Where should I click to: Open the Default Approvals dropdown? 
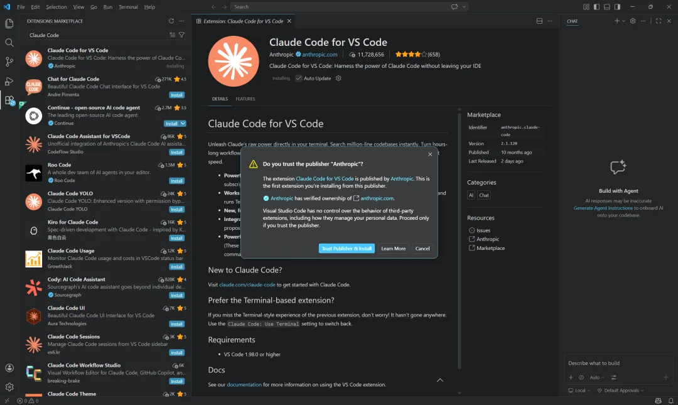(x=620, y=391)
